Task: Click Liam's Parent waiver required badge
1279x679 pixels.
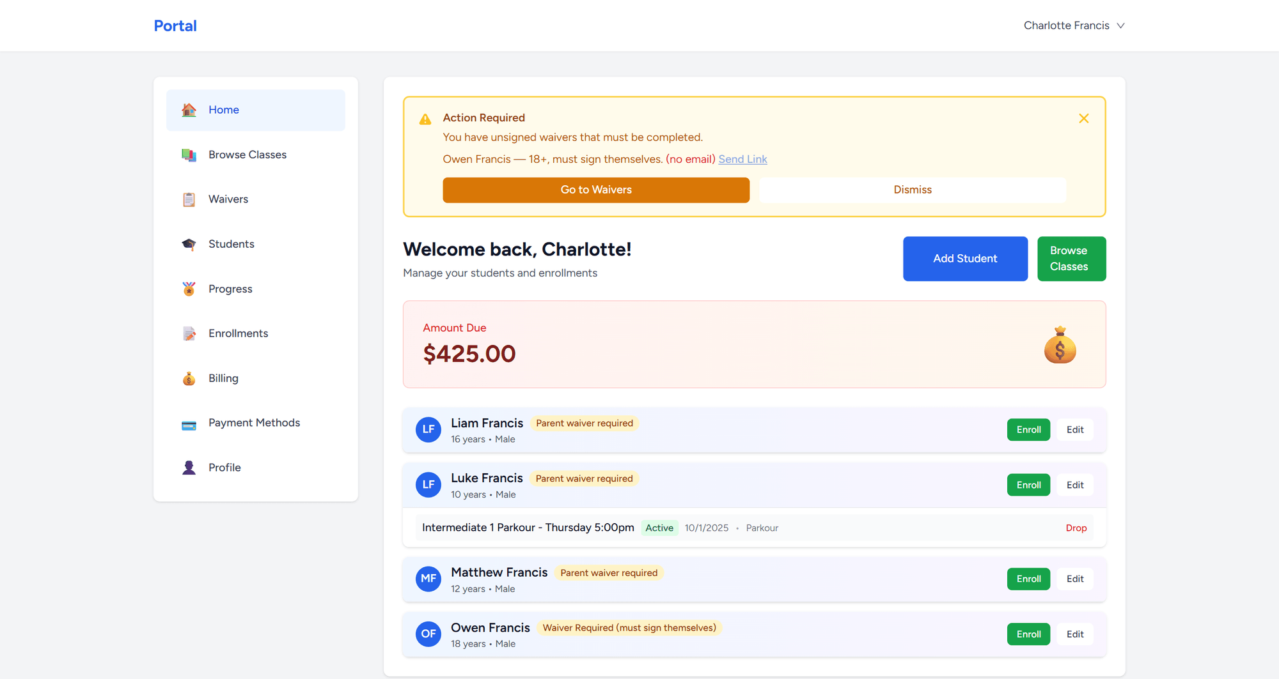Action: click(x=585, y=423)
